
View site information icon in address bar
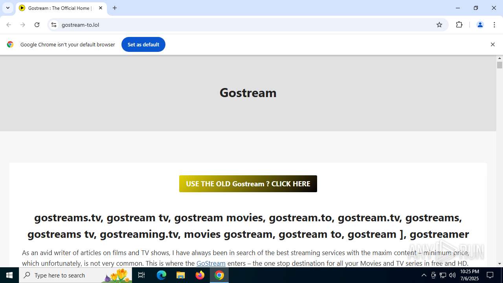(54, 25)
